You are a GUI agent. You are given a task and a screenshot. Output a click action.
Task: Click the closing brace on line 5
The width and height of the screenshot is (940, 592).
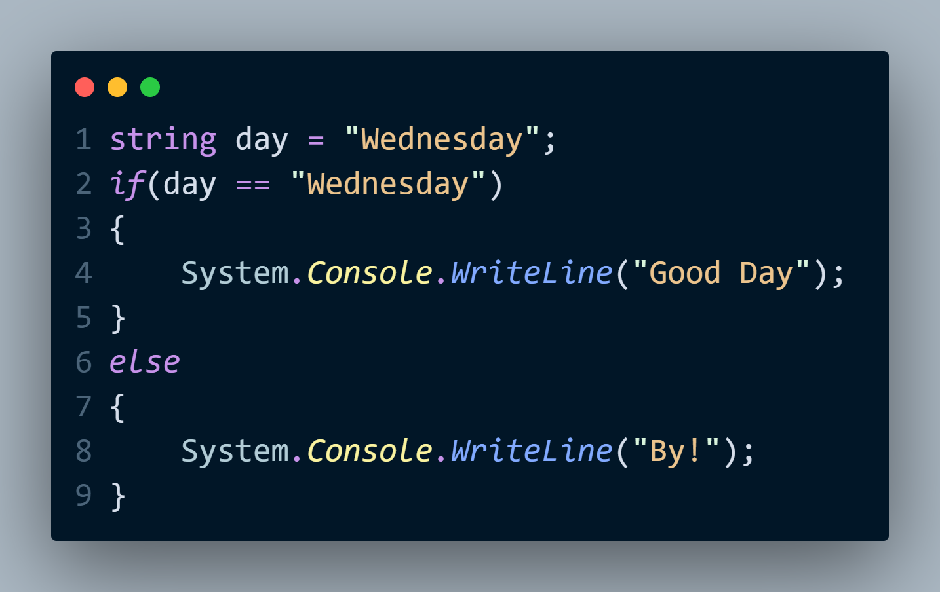[118, 318]
